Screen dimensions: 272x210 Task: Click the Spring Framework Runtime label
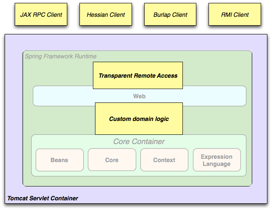pyautogui.click(x=61, y=56)
